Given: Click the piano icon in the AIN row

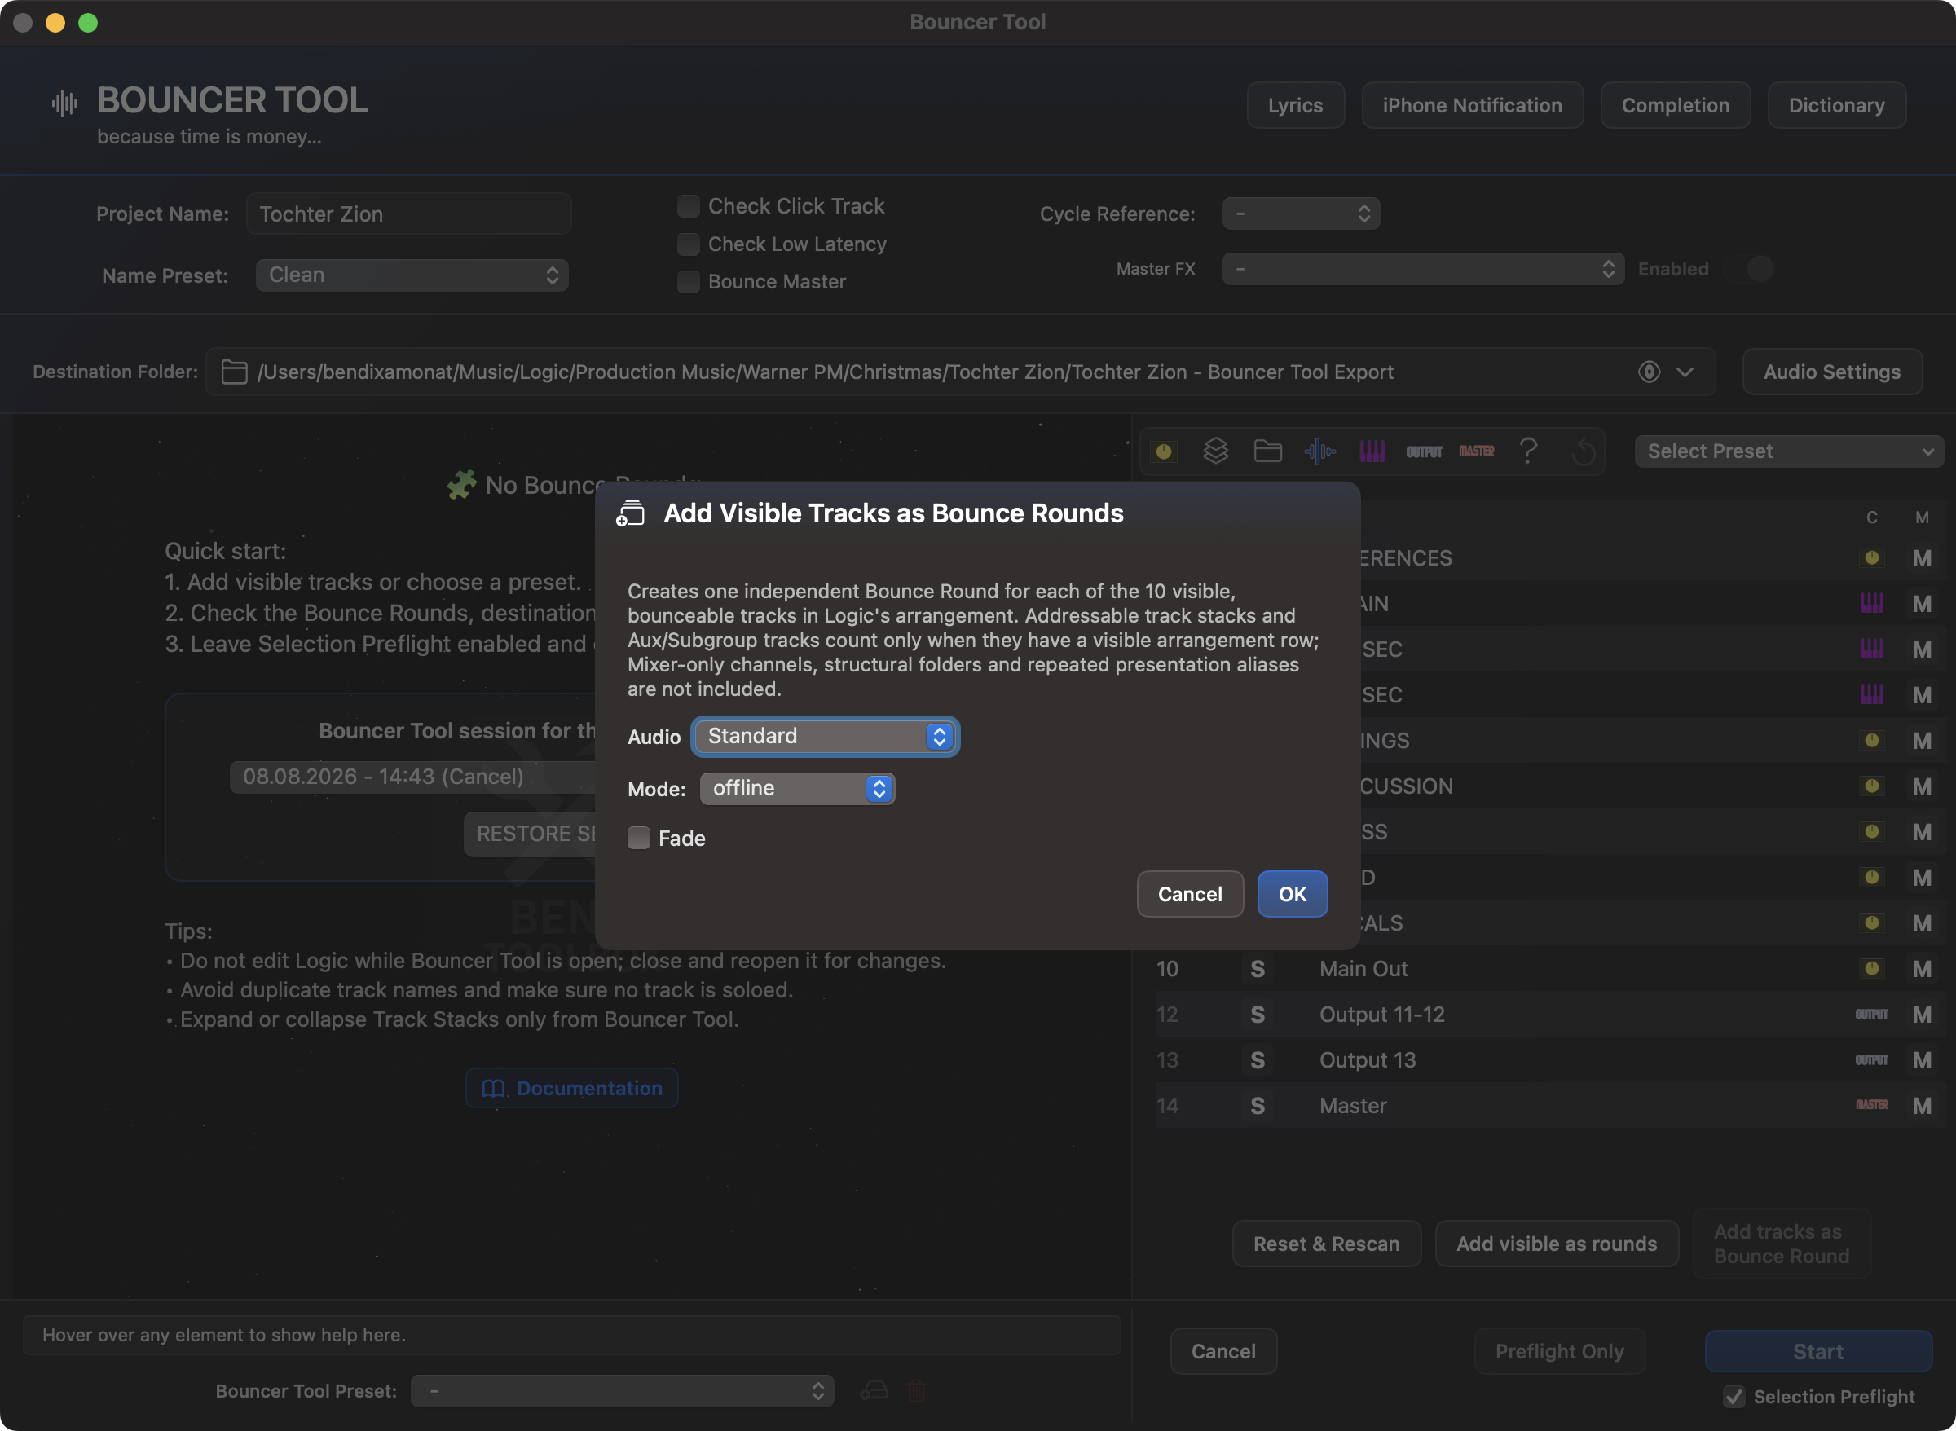Looking at the screenshot, I should (1872, 604).
